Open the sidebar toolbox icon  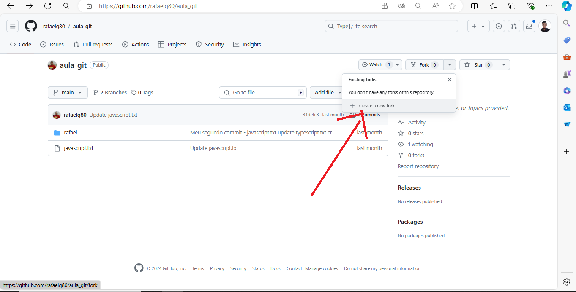567,57
